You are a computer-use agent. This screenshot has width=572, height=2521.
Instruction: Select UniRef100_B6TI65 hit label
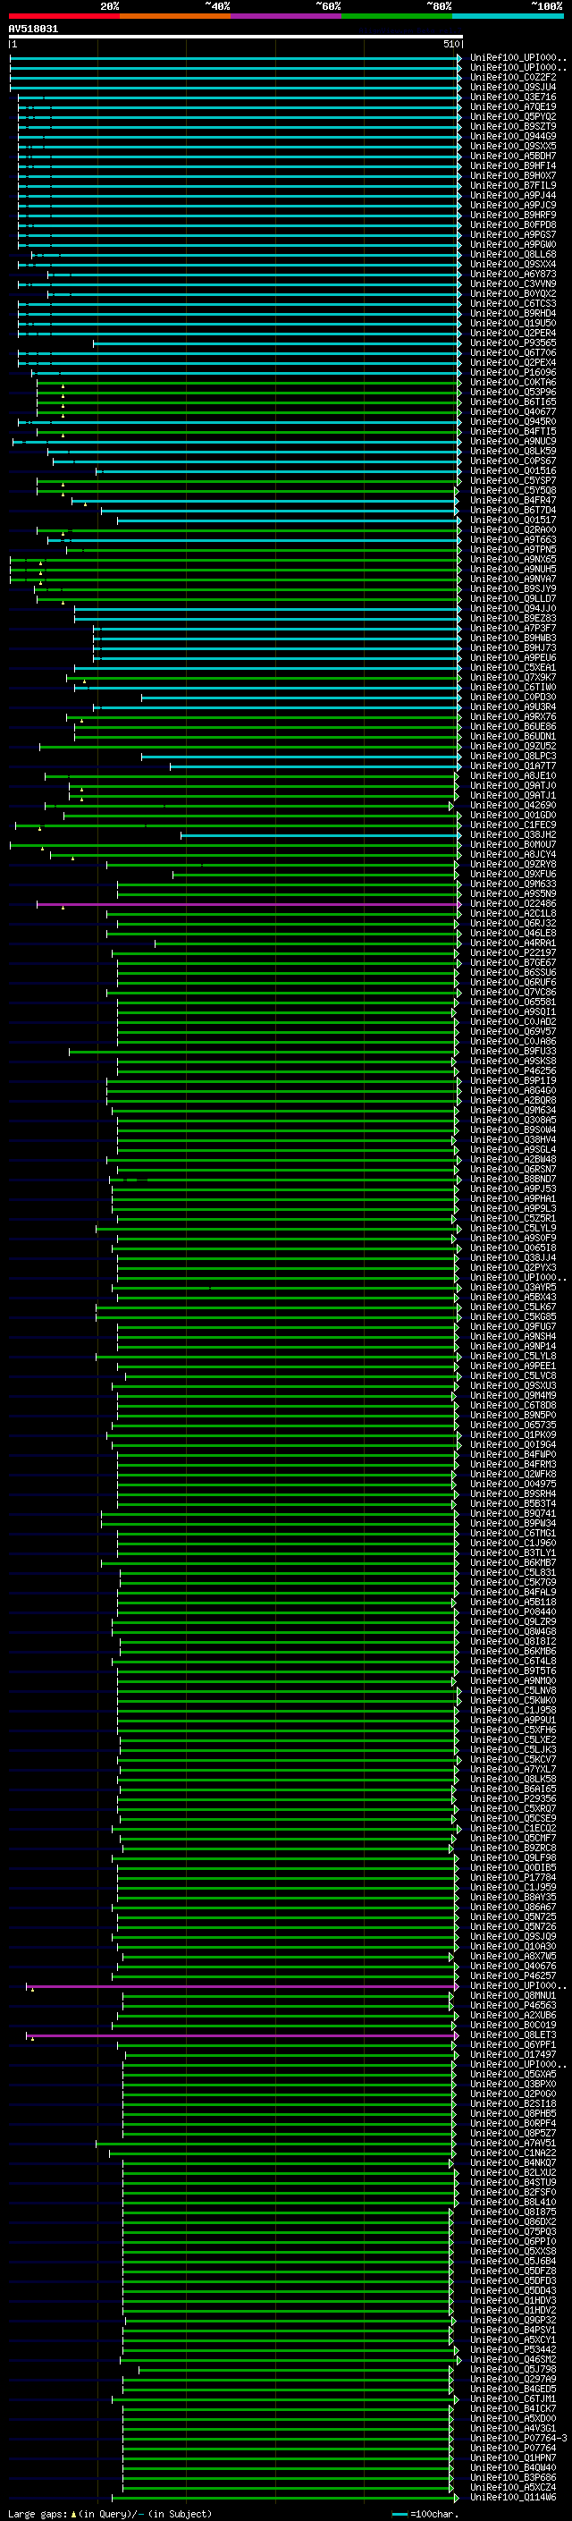pyautogui.click(x=513, y=402)
